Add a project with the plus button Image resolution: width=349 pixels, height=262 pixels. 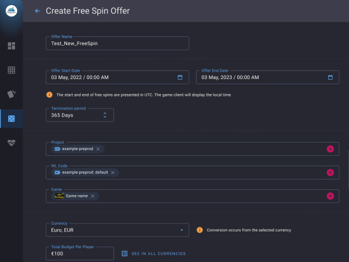(330, 149)
